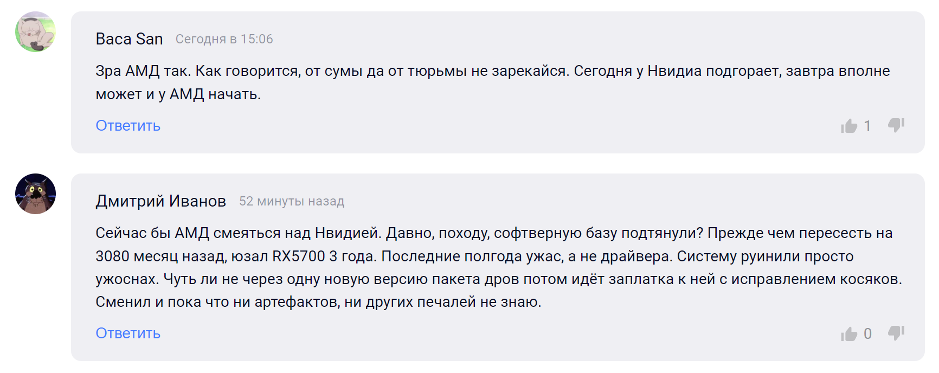The height and width of the screenshot is (373, 939).
Task: Dislike Дмитрий Иванов's comment
Action: (896, 333)
